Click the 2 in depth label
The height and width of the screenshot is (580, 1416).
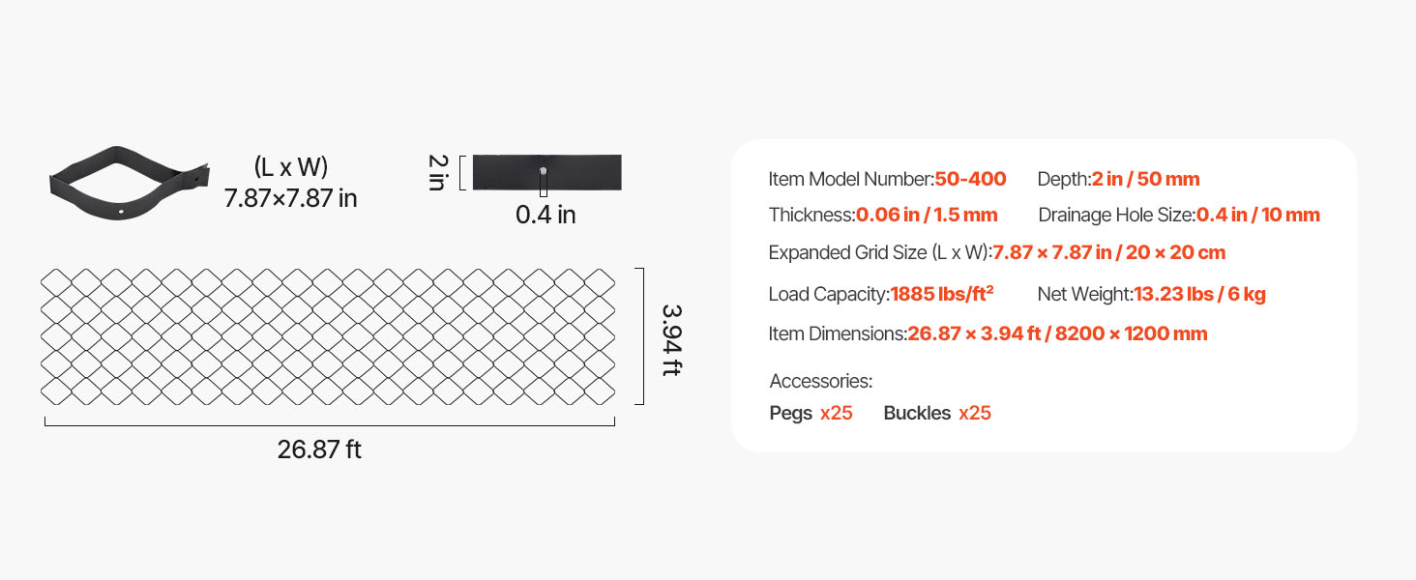tap(436, 172)
